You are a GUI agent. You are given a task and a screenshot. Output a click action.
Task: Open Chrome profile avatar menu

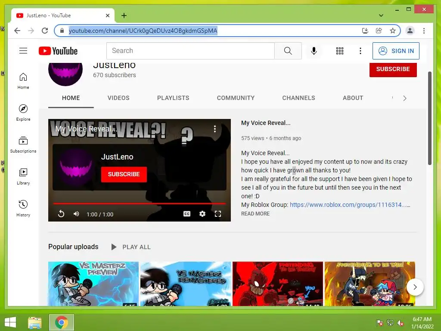point(410,31)
